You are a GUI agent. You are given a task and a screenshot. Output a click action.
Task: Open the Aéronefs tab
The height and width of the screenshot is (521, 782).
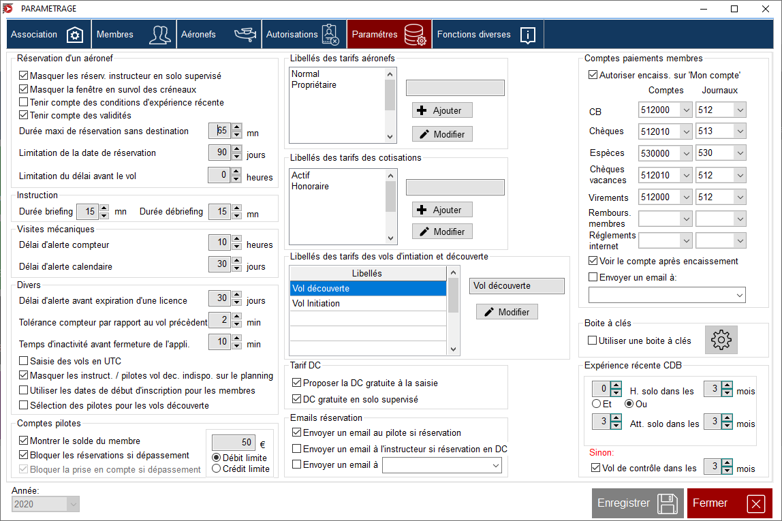click(x=219, y=35)
